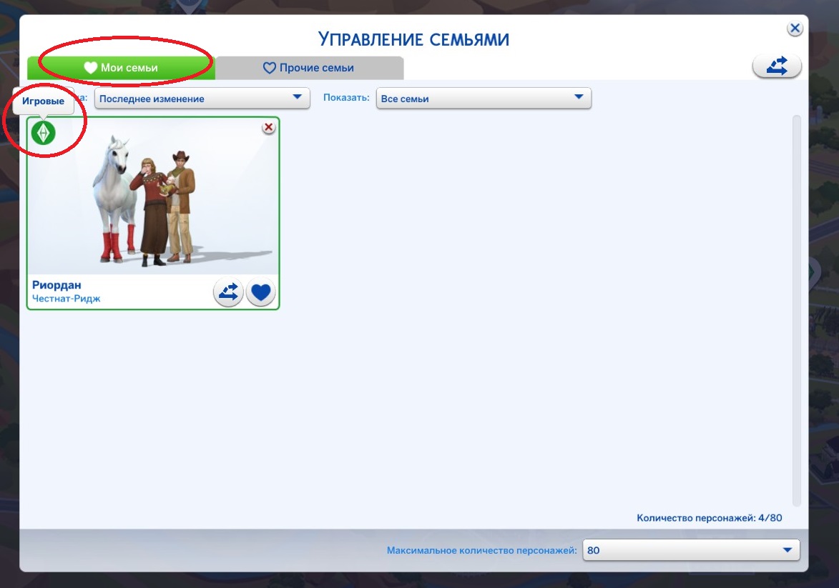Click the «Честнат-Ридж» location text
The image size is (839, 588).
(x=67, y=298)
